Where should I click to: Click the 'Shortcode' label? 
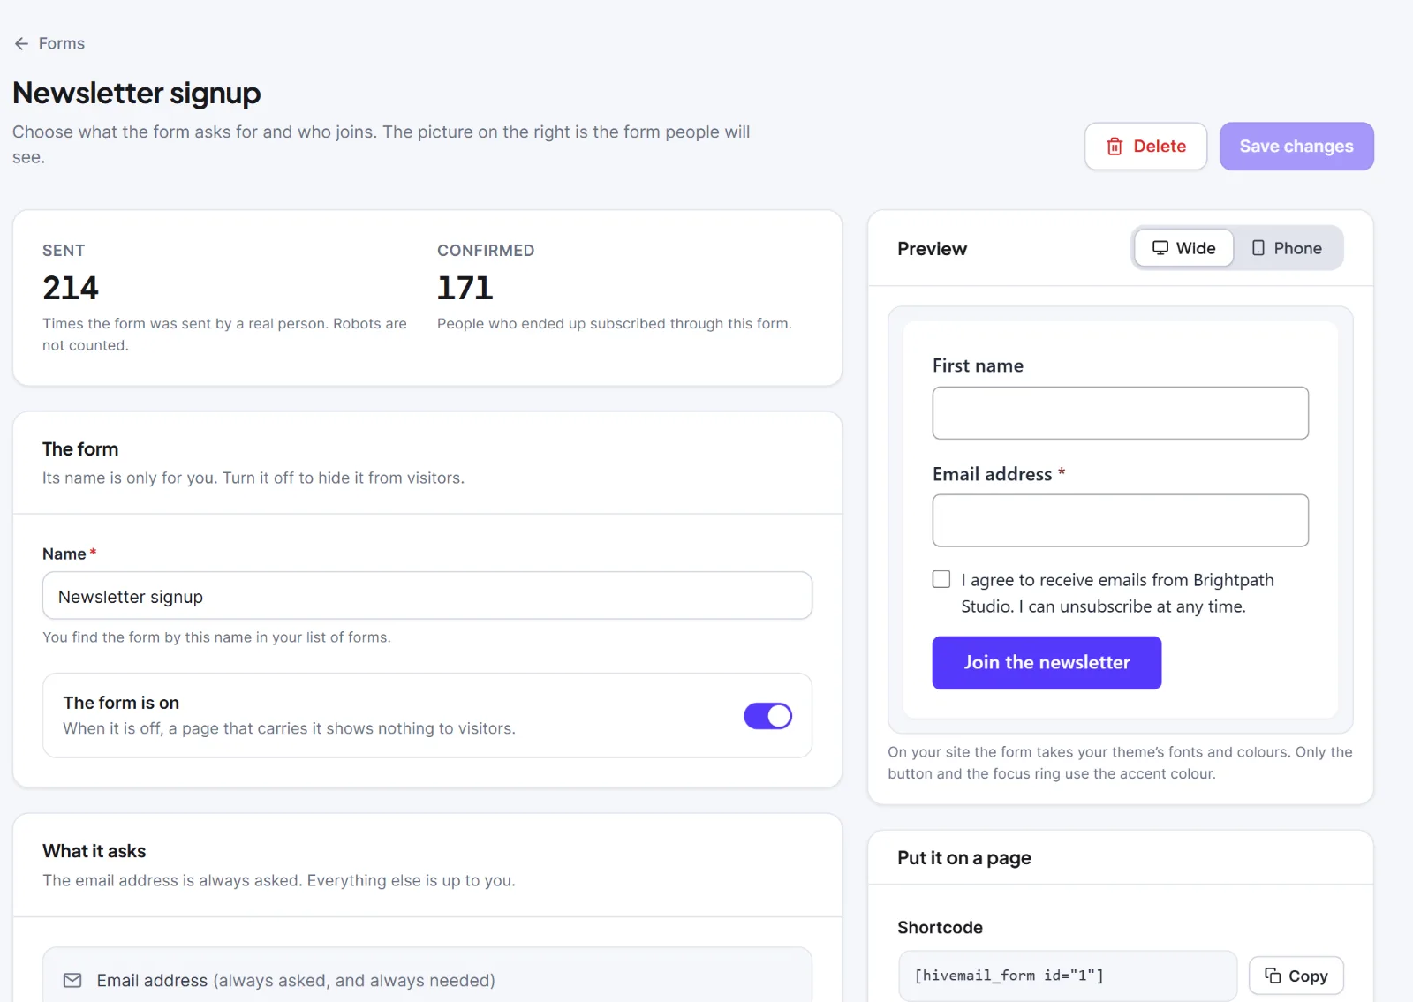coord(940,928)
